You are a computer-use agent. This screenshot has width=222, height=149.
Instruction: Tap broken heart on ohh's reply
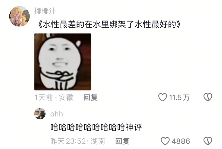[208, 141]
